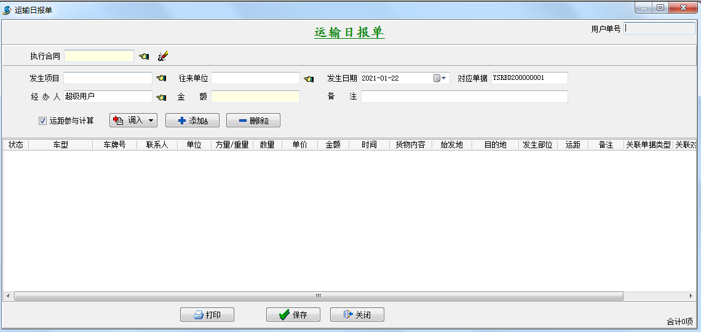The width and height of the screenshot is (701, 332).
Task: Save the form with the 保存 button
Action: click(293, 315)
